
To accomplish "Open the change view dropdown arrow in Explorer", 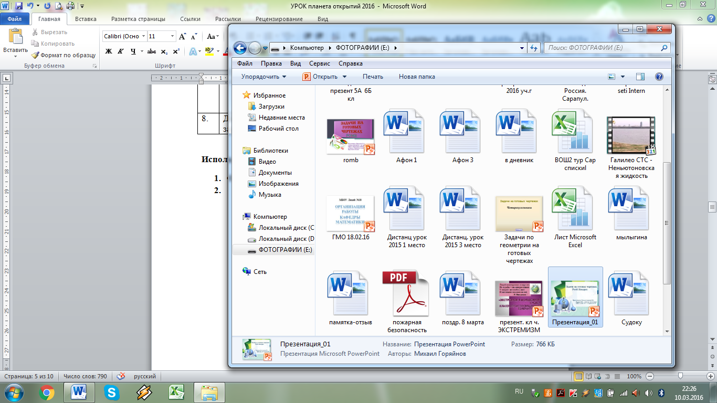I will [x=623, y=77].
